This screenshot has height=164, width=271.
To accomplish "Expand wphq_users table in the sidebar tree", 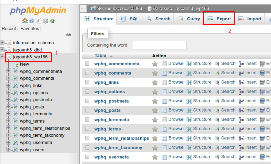I will pos(9,149).
